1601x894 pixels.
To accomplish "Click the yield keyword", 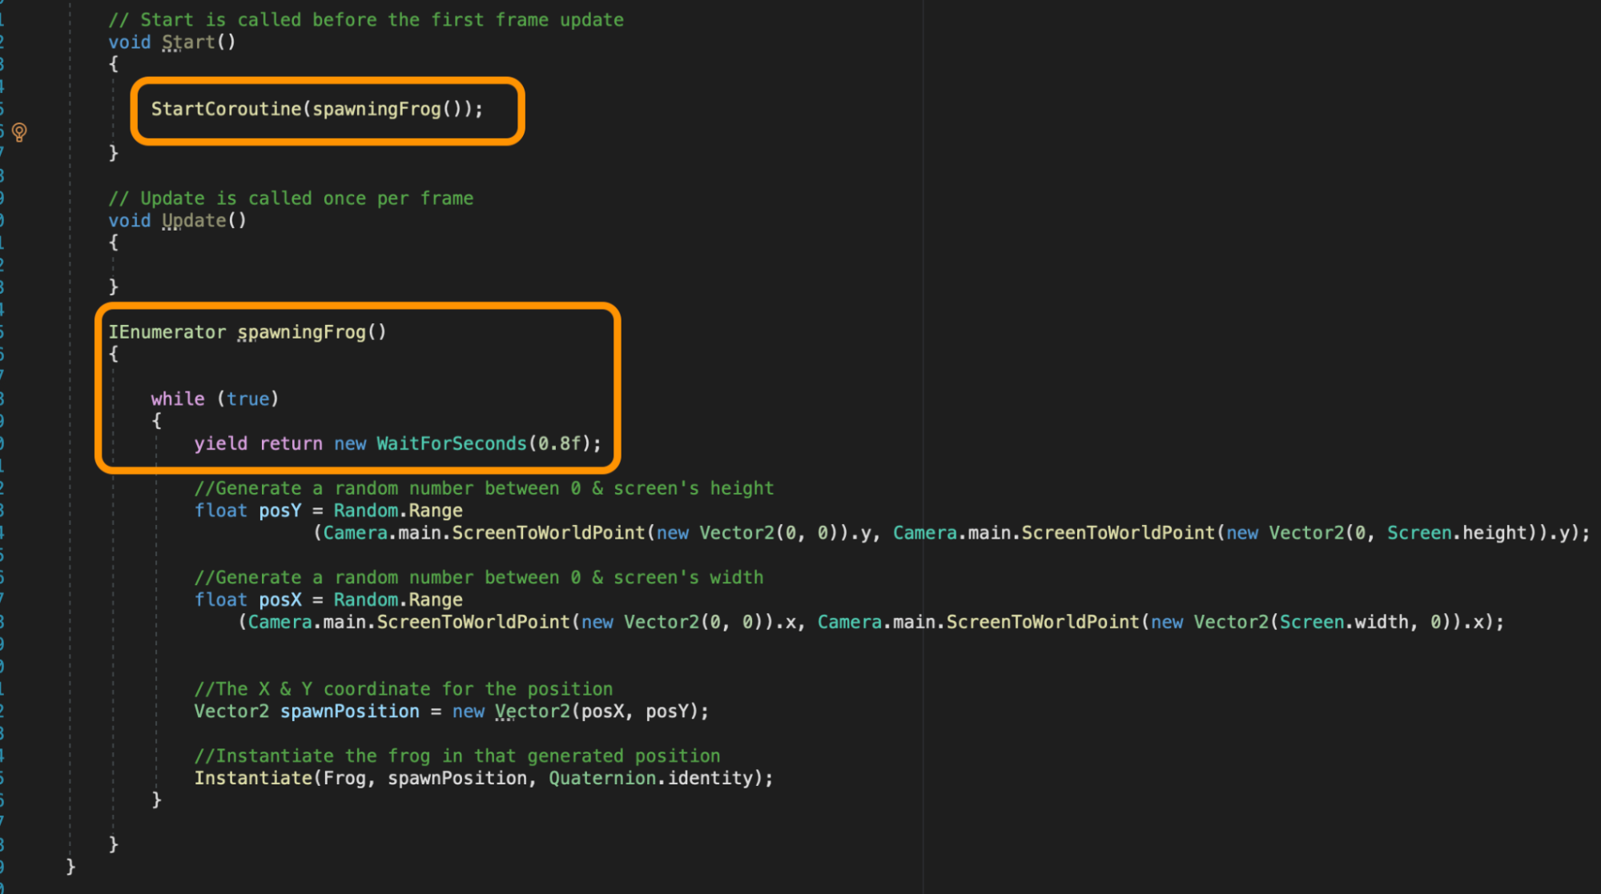I will (220, 443).
